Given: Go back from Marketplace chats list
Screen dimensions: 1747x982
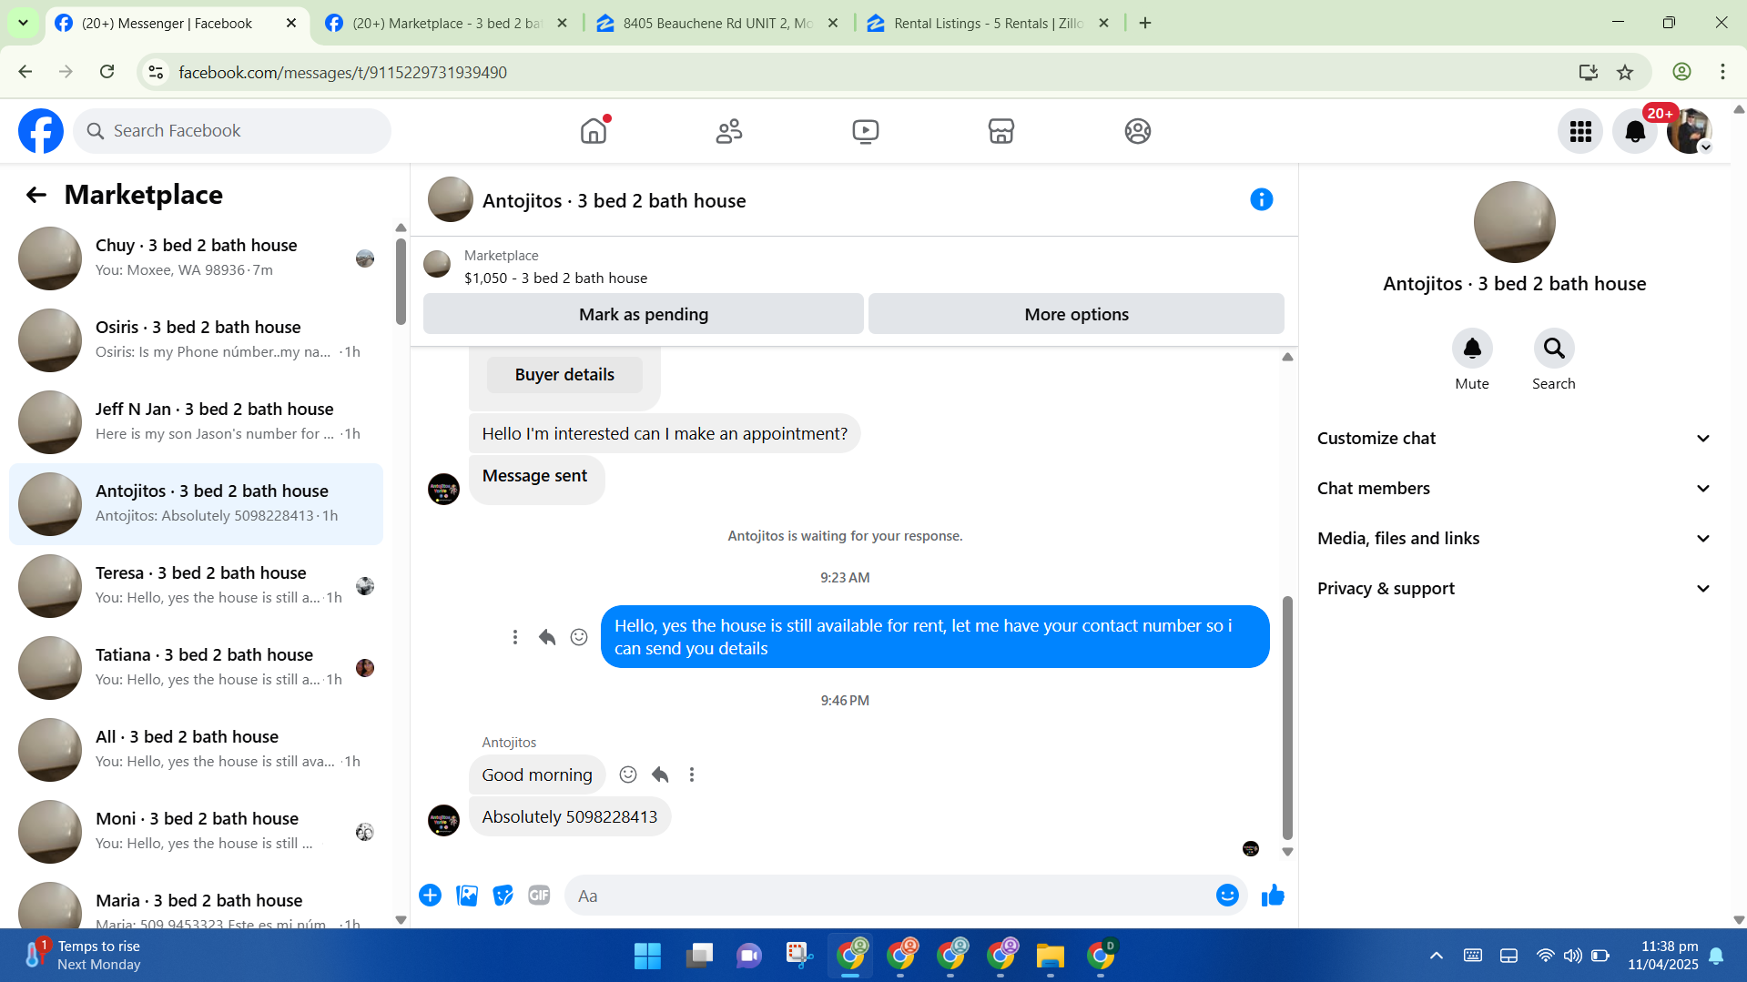Looking at the screenshot, I should 36,195.
